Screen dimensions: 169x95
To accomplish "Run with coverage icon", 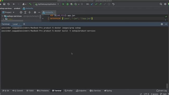I will coord(72,4).
